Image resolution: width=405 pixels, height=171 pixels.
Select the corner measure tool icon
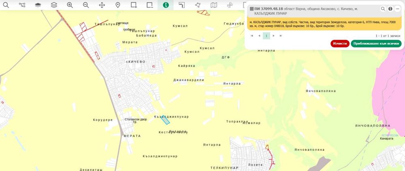[x=181, y=5]
